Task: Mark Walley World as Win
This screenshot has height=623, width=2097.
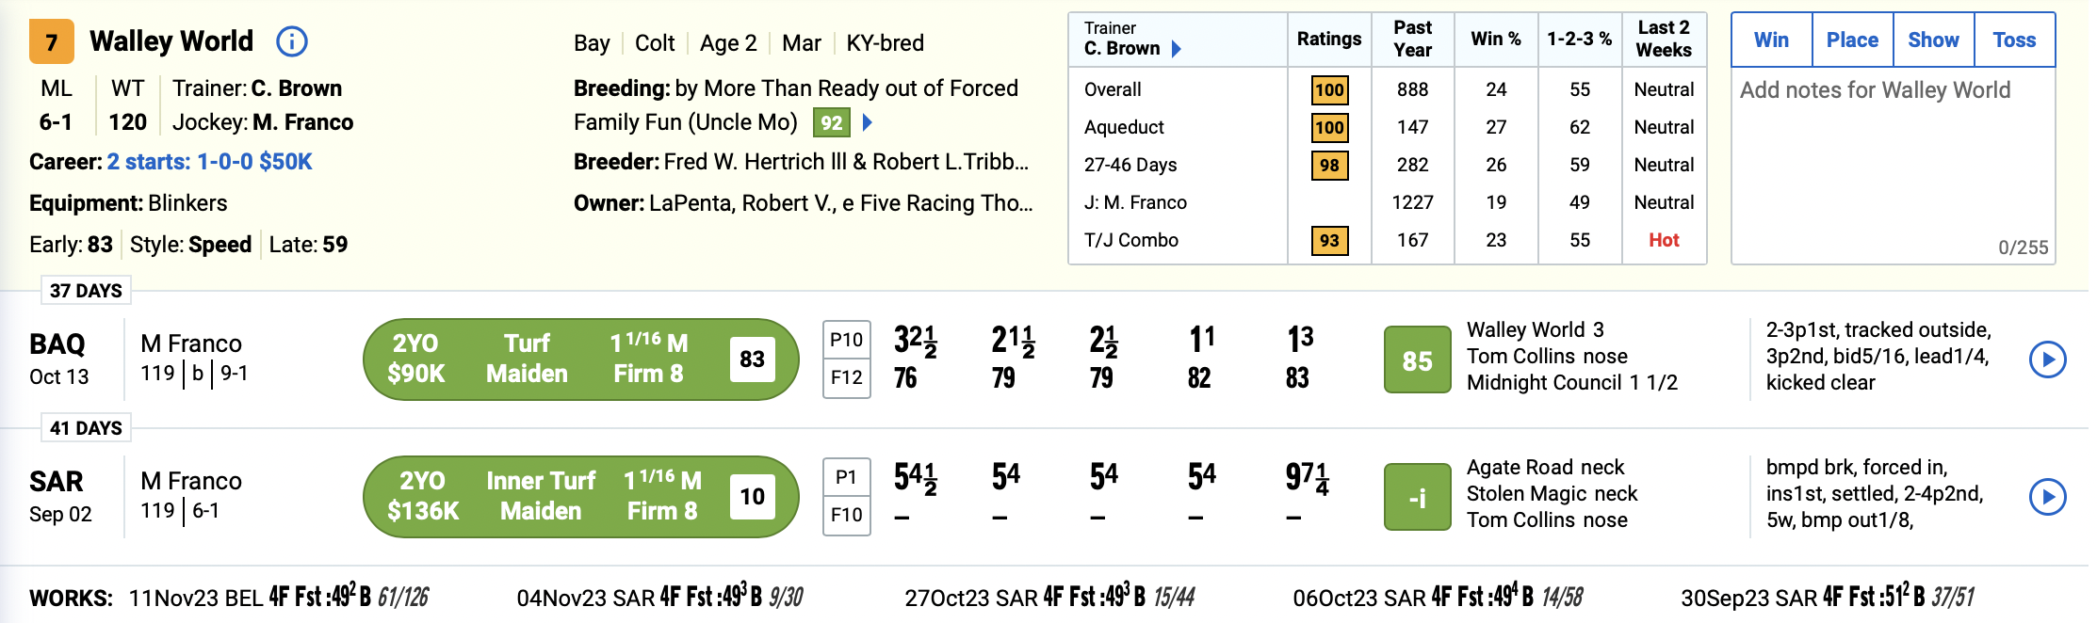Action: 1771,40
